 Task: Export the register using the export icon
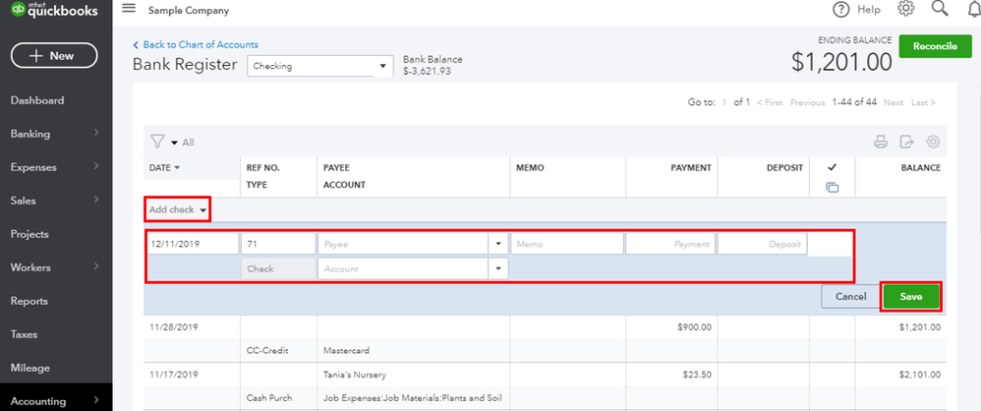(x=906, y=142)
